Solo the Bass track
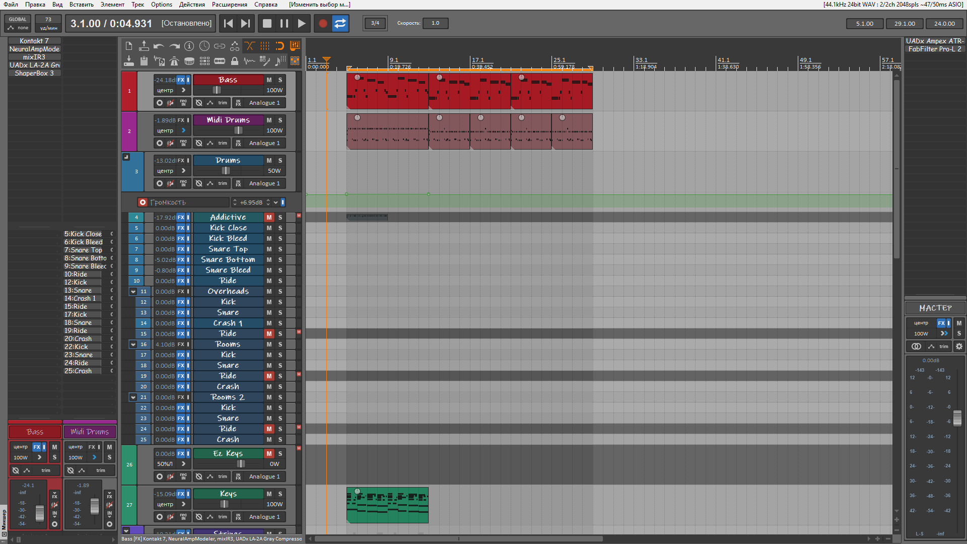 coord(280,80)
